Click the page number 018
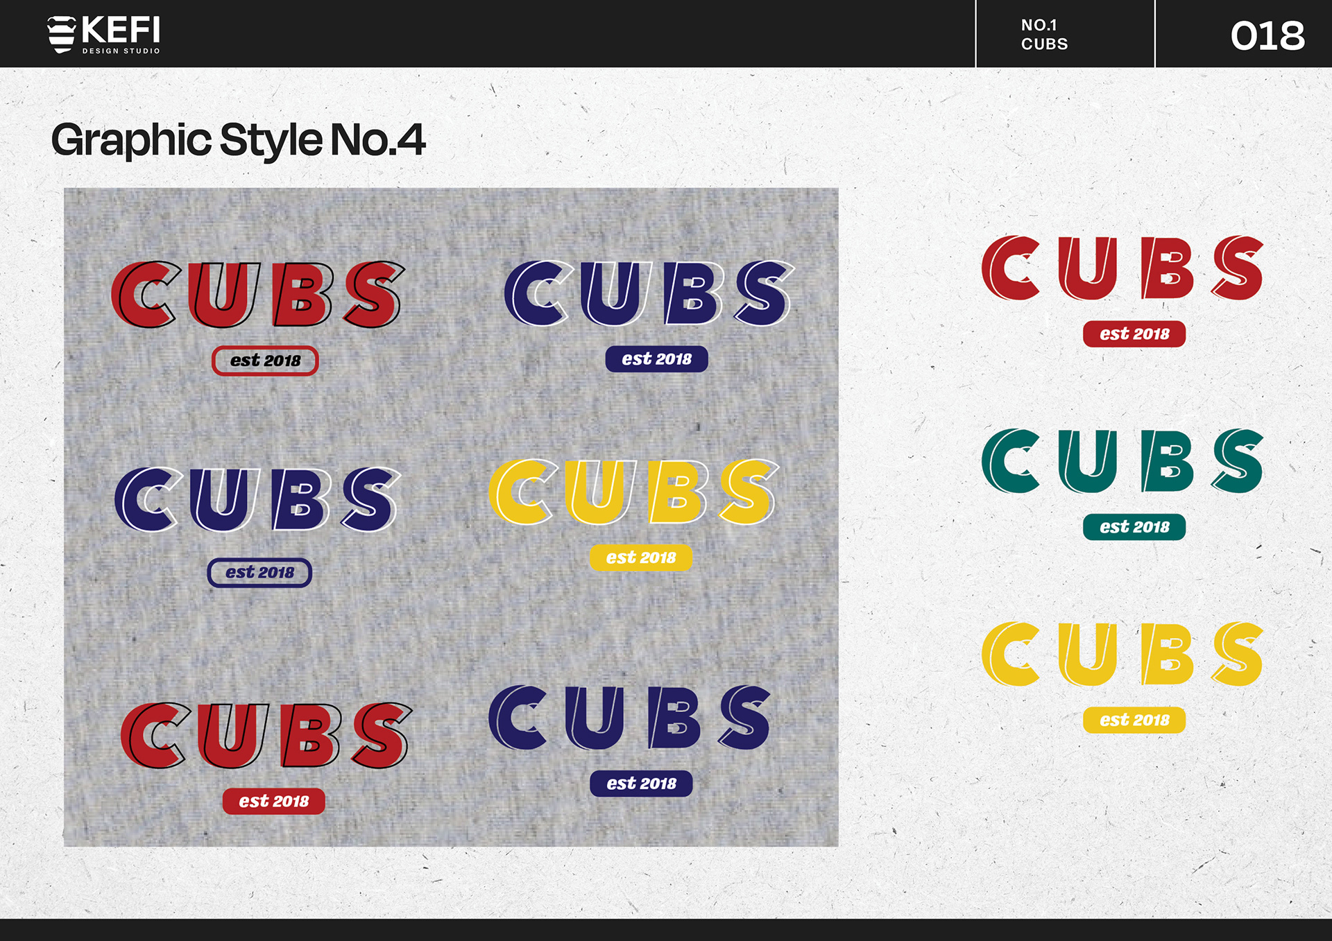1332x941 pixels. point(1267,36)
